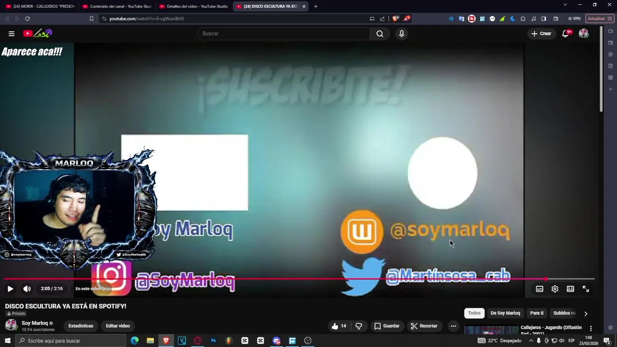Toggle the Brave VPN button
This screenshot has width=617, height=347.
[574, 19]
